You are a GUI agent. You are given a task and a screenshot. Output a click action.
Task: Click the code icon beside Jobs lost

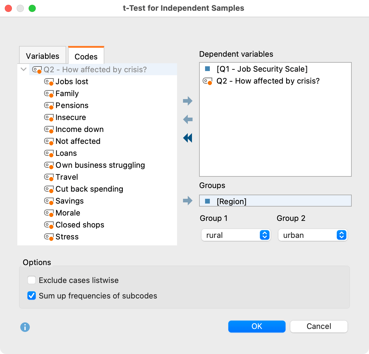[x=49, y=81]
